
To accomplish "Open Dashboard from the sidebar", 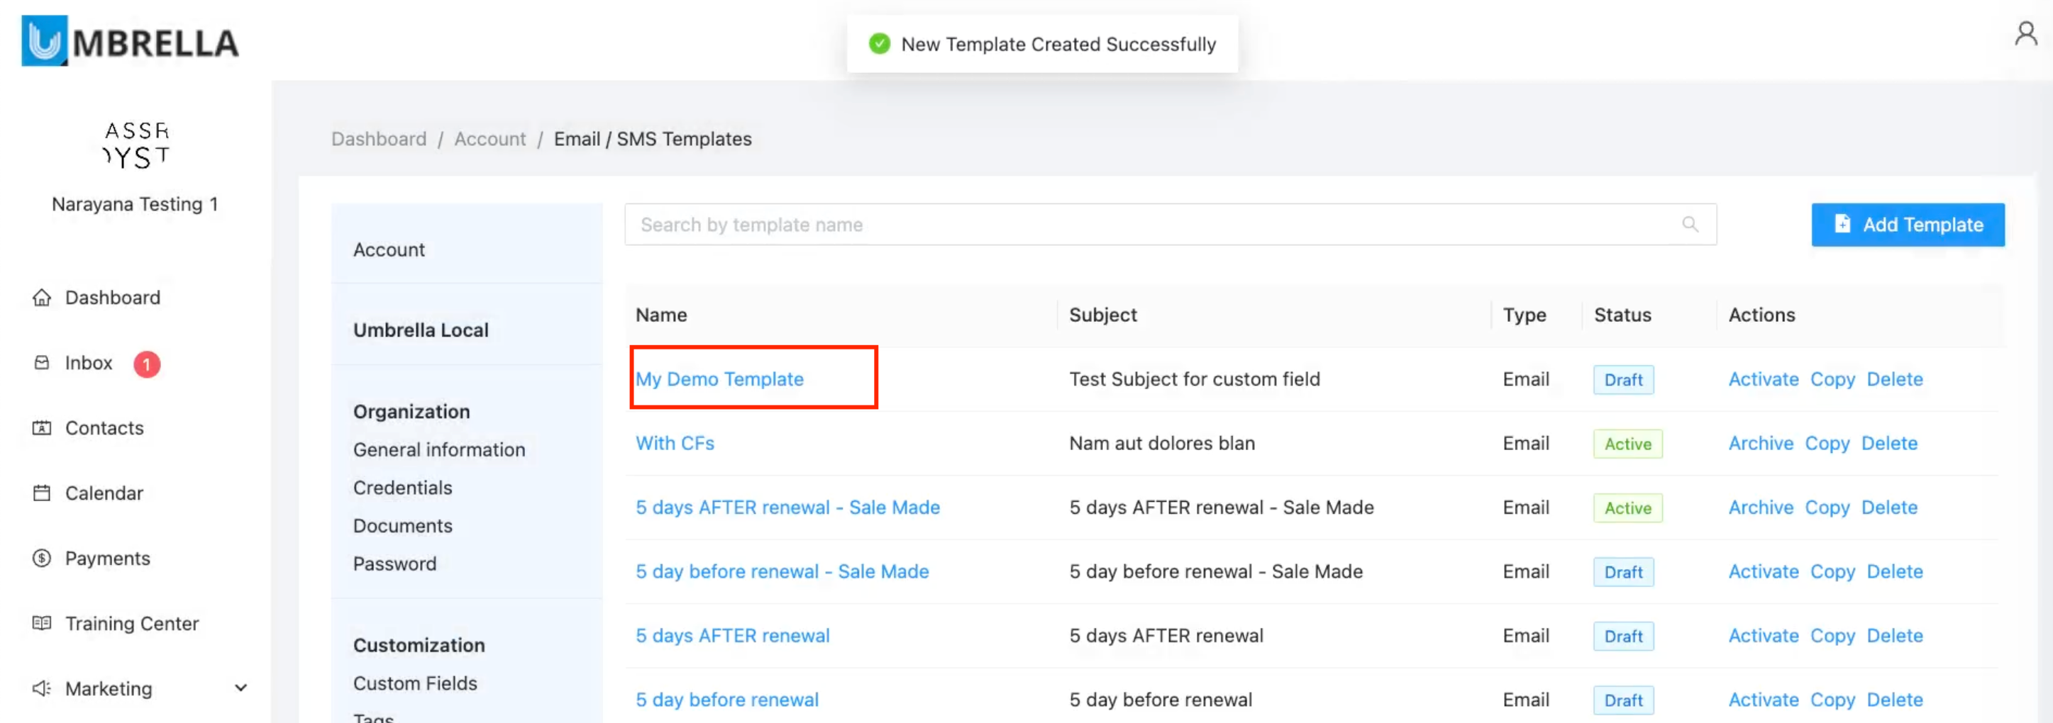I will [112, 298].
